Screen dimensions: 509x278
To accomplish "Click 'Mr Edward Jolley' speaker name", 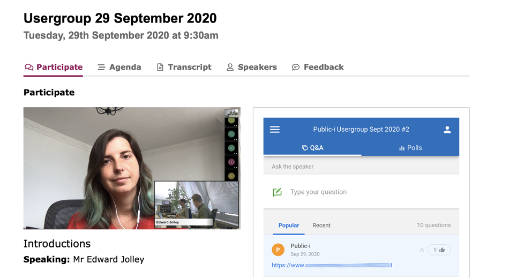I will pos(108,259).
